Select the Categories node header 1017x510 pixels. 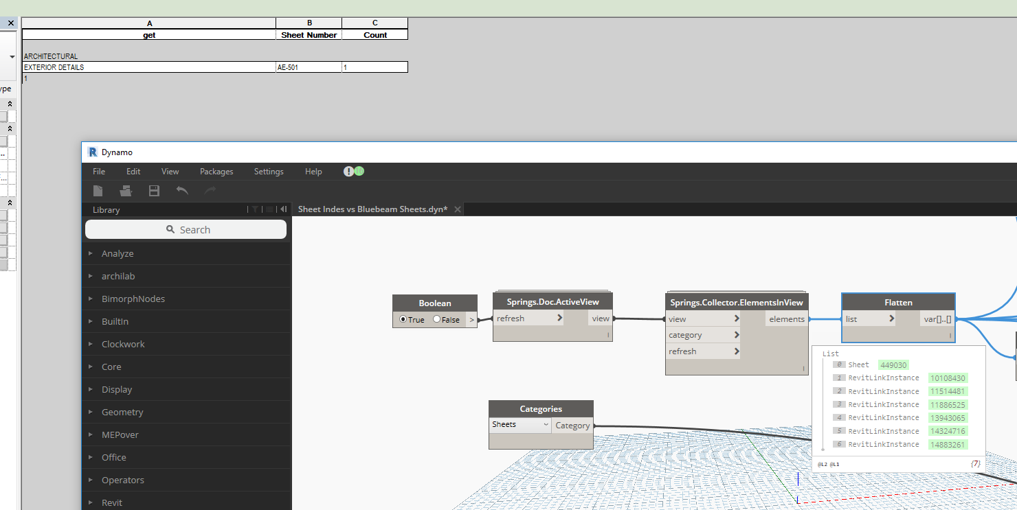(541, 409)
